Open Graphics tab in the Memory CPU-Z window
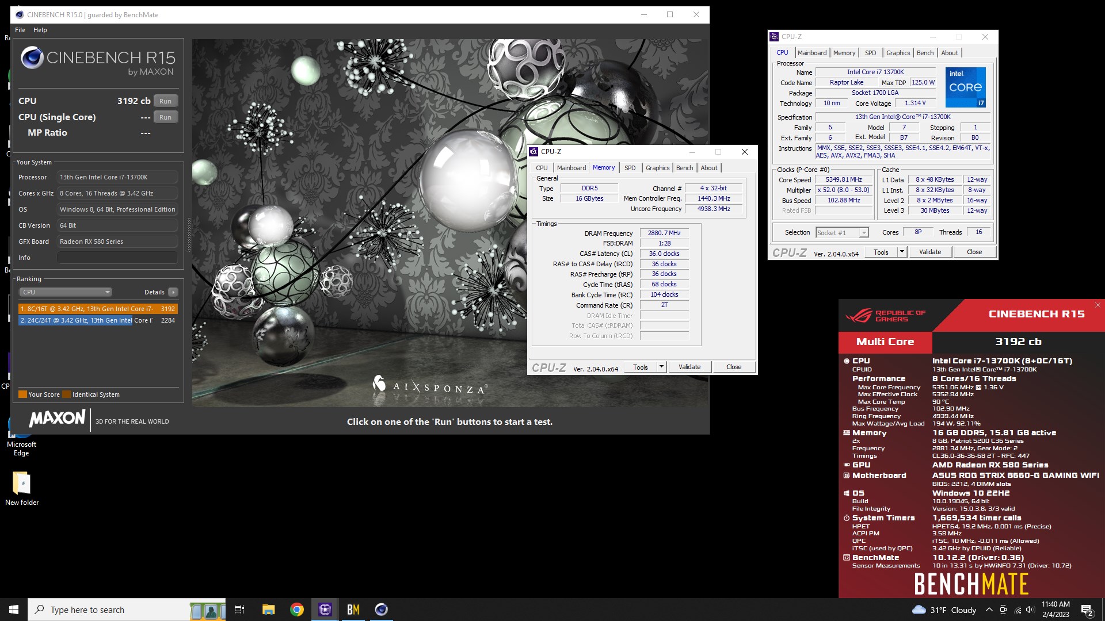1105x621 pixels. tap(657, 168)
